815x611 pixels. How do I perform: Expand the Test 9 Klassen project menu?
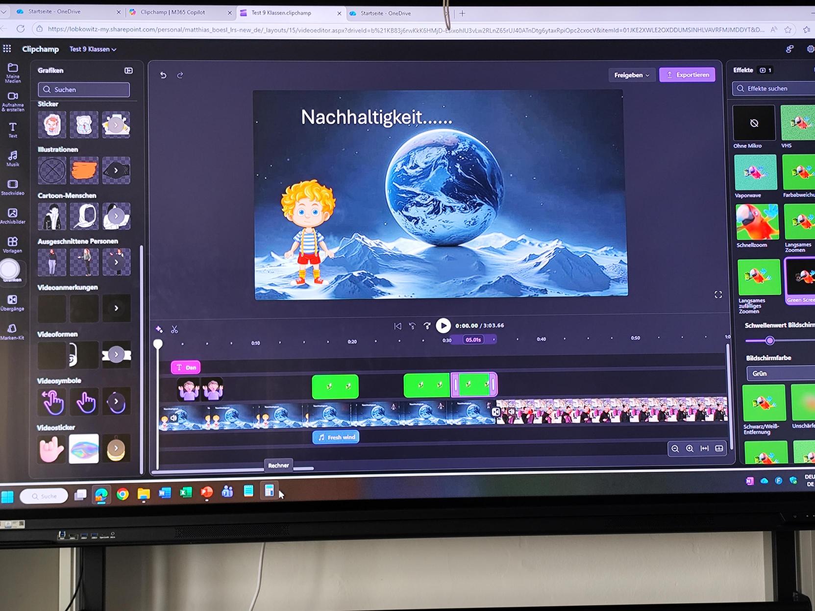(93, 49)
